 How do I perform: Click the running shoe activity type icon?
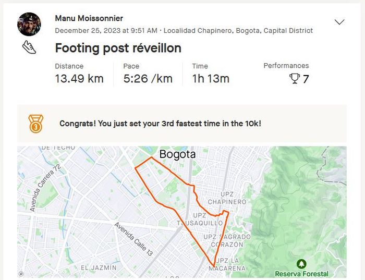(x=29, y=47)
